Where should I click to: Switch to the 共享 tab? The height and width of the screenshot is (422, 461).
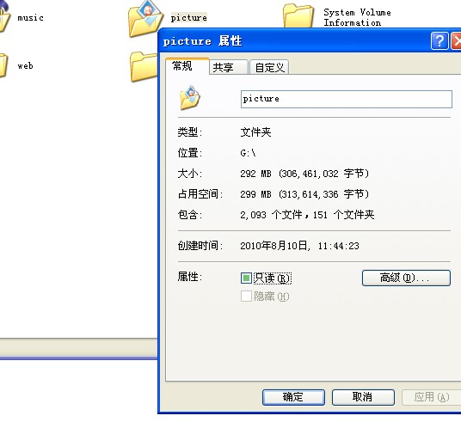229,67
